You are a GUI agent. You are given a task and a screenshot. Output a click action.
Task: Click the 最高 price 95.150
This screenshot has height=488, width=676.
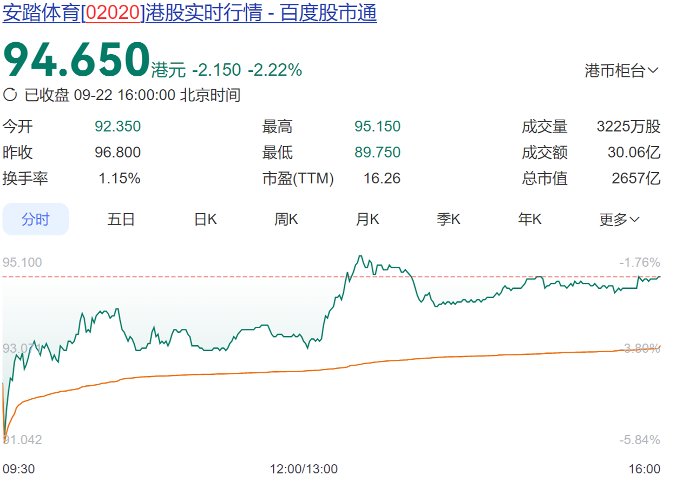point(377,127)
